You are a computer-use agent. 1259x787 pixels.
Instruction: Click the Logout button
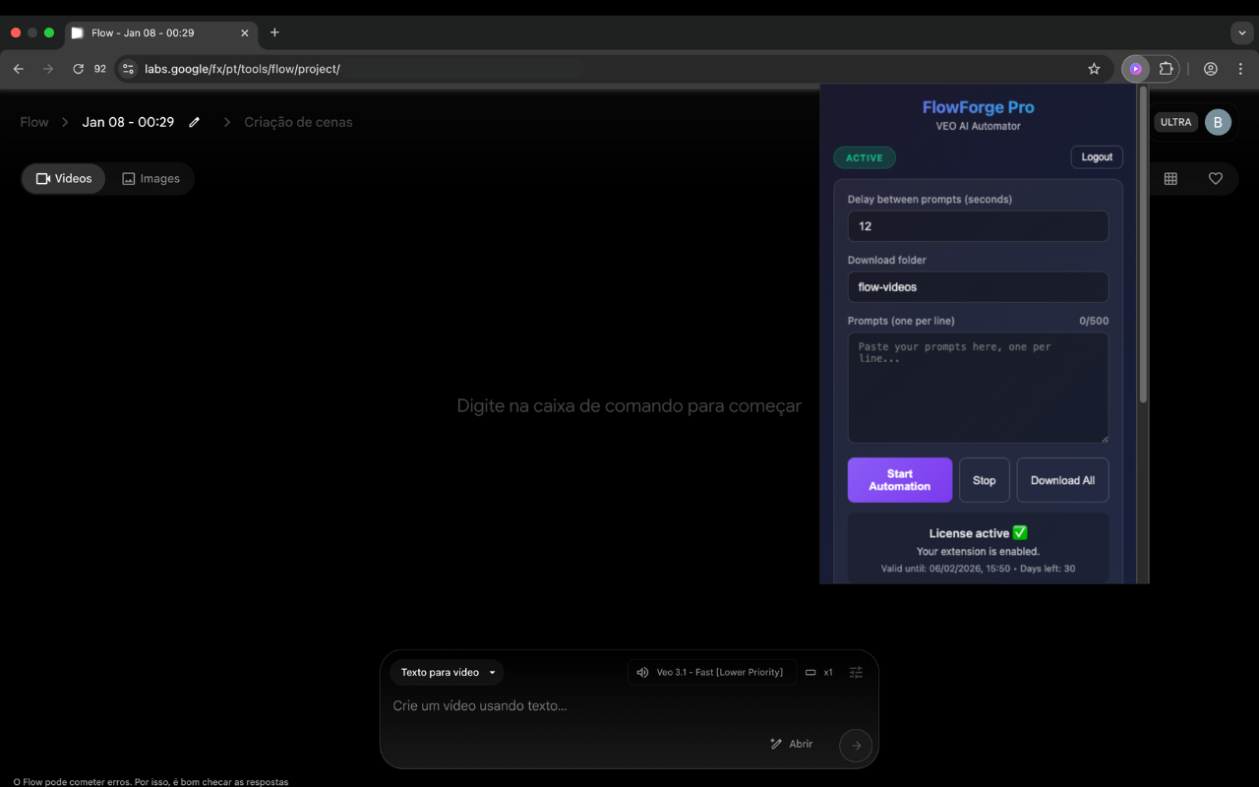[1097, 157]
